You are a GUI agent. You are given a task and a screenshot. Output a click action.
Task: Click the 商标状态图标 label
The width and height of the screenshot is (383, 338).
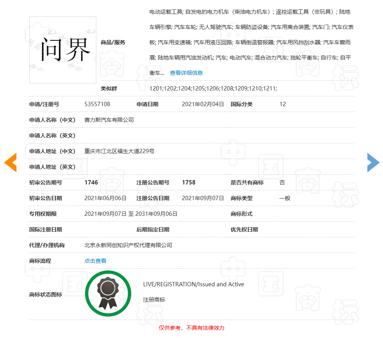pos(46,295)
